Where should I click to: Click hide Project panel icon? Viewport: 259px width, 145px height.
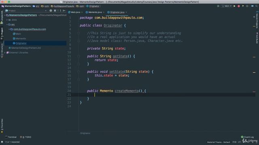(64, 10)
